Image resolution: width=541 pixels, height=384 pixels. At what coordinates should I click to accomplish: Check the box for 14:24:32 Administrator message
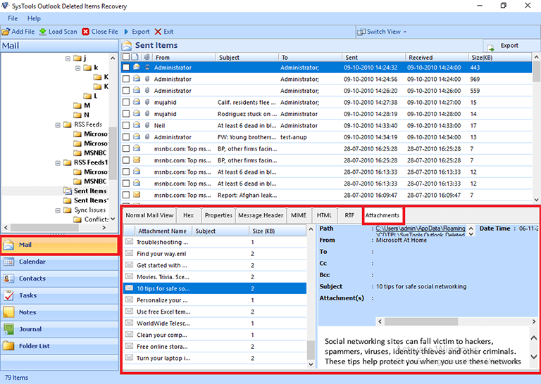pos(126,67)
